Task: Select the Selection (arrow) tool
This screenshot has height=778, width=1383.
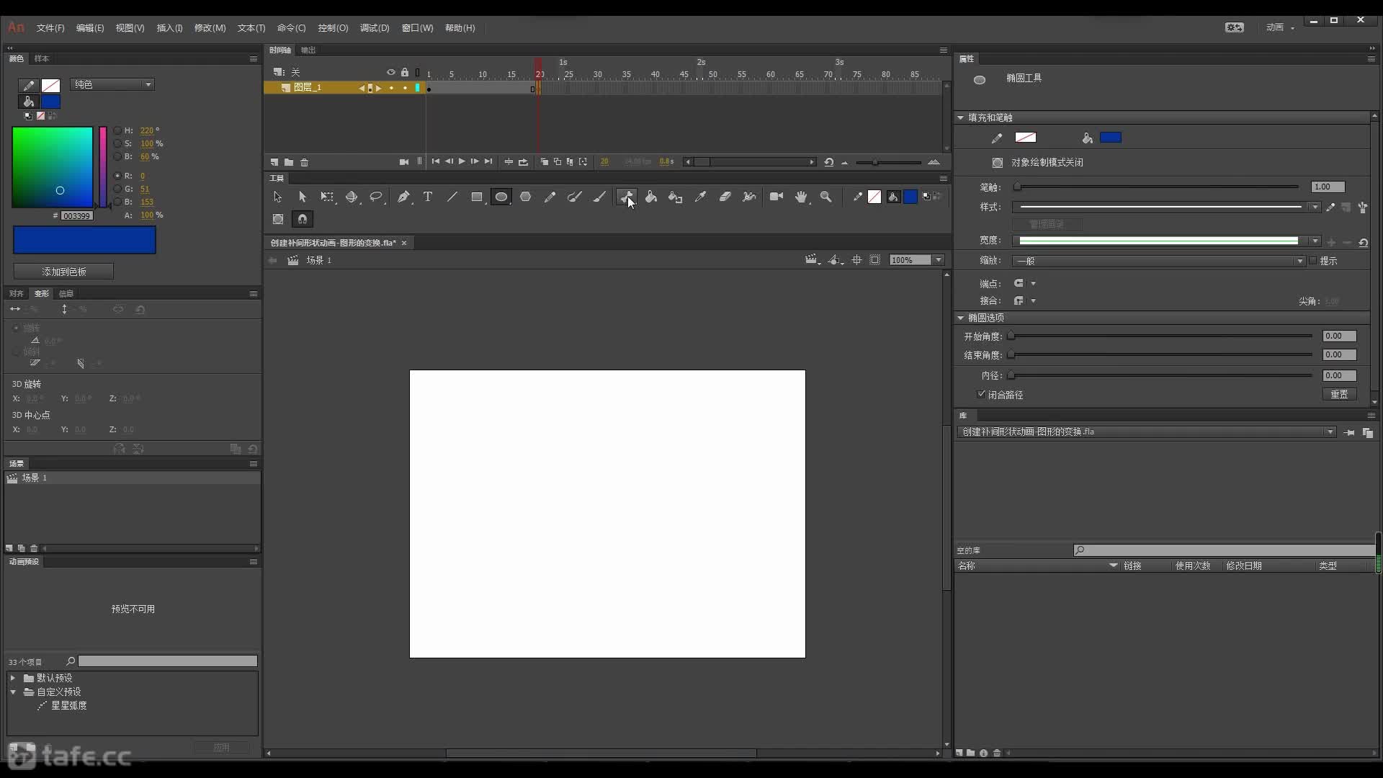Action: 277,197
